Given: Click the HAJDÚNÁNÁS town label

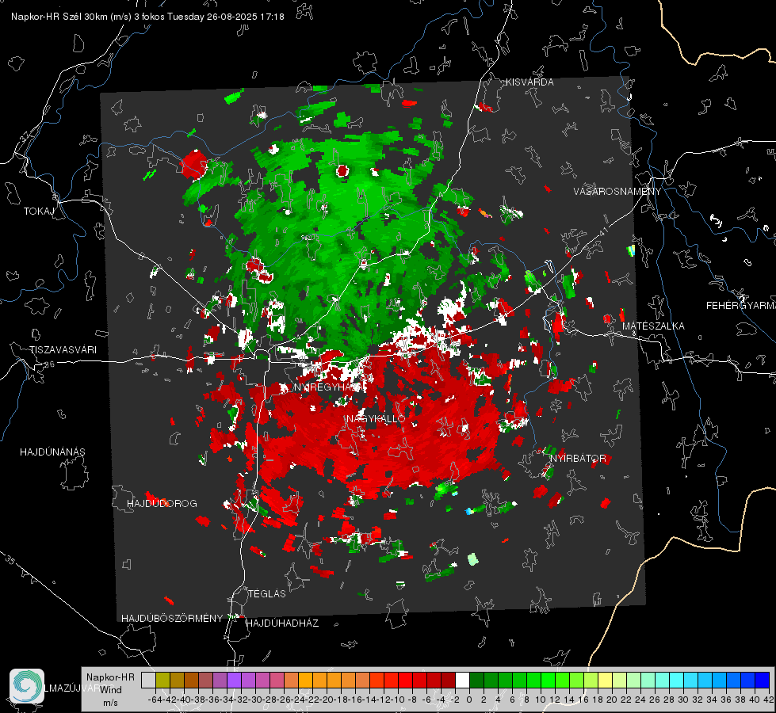Looking at the screenshot, I should pyautogui.click(x=52, y=452).
